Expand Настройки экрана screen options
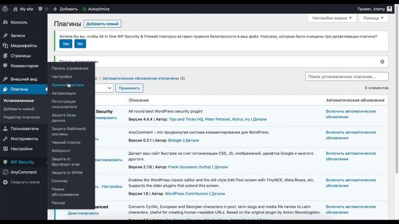 [x=332, y=18]
